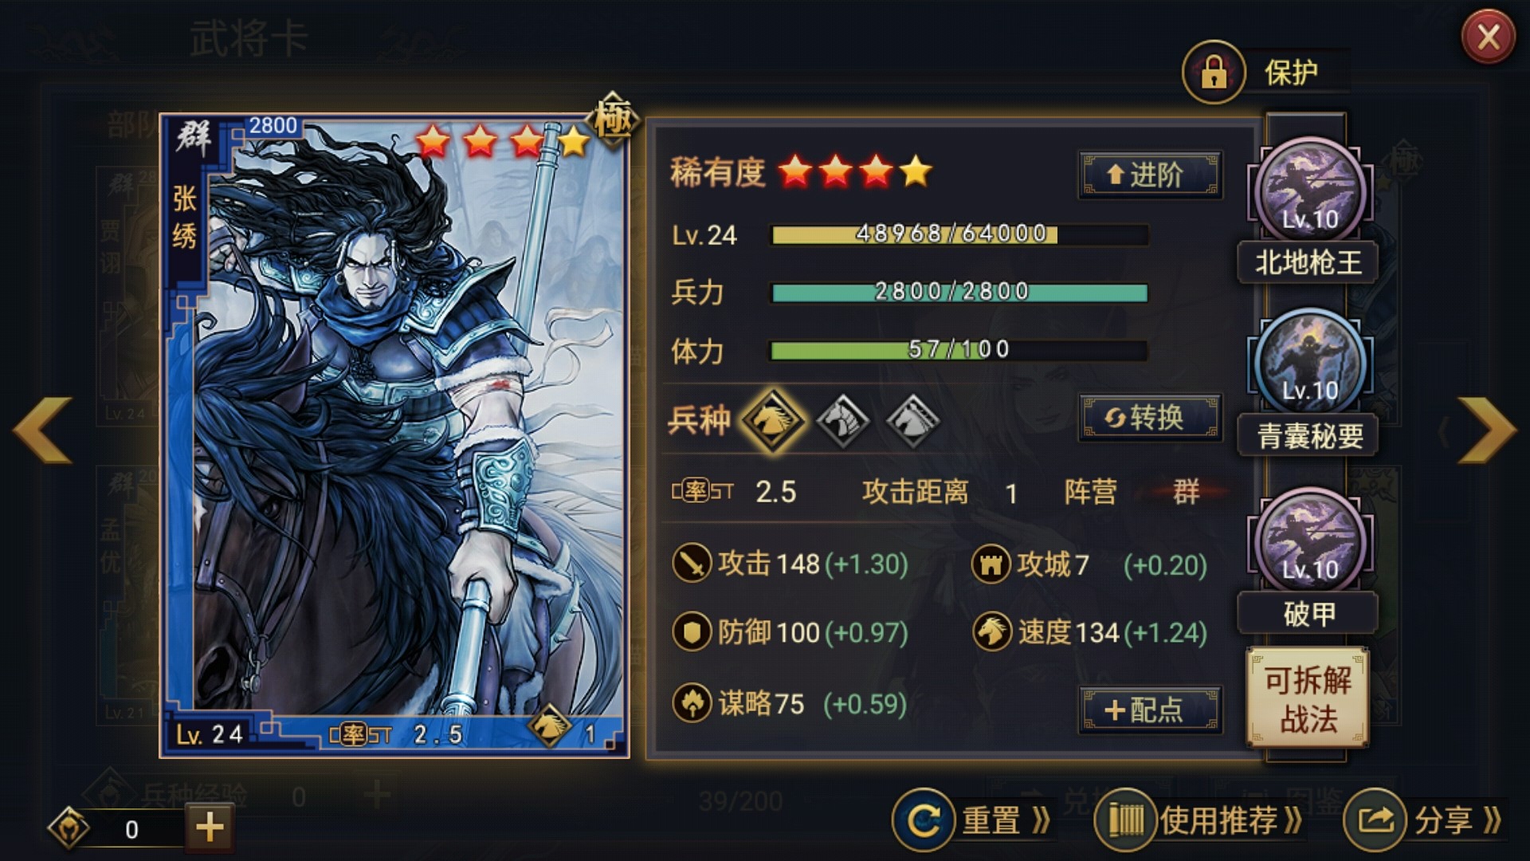Click the 进阶 upgrade button

point(1150,175)
